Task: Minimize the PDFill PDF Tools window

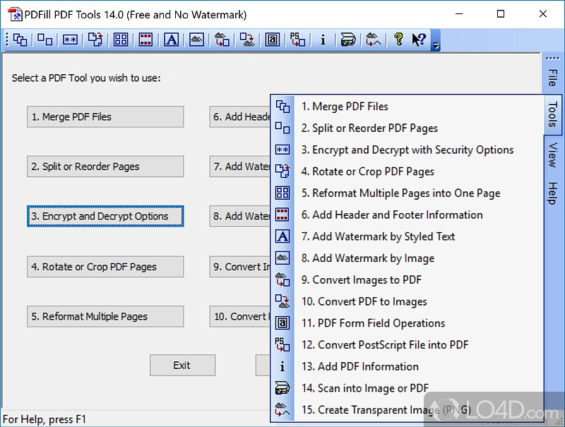Action: 459,14
